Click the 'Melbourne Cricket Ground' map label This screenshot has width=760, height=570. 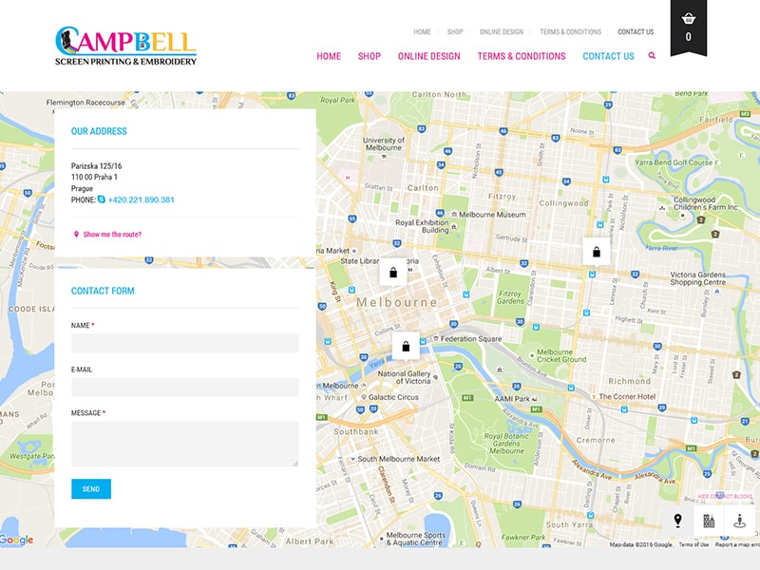(561, 355)
